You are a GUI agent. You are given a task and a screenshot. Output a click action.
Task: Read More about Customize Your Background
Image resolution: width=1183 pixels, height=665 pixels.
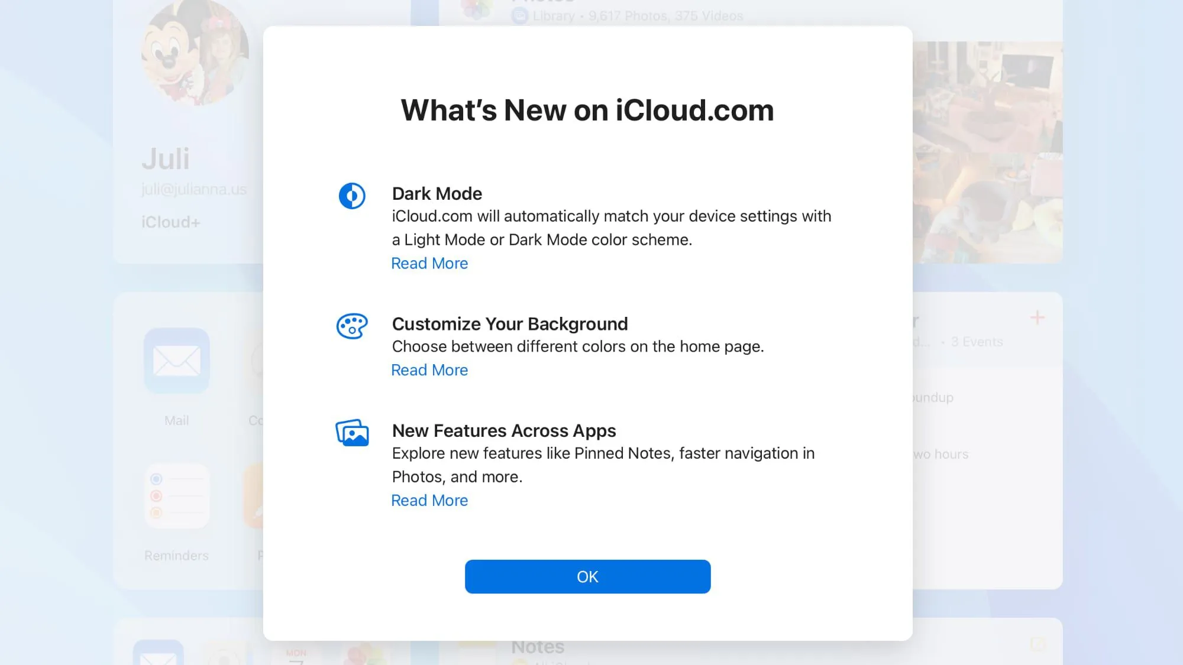429,369
